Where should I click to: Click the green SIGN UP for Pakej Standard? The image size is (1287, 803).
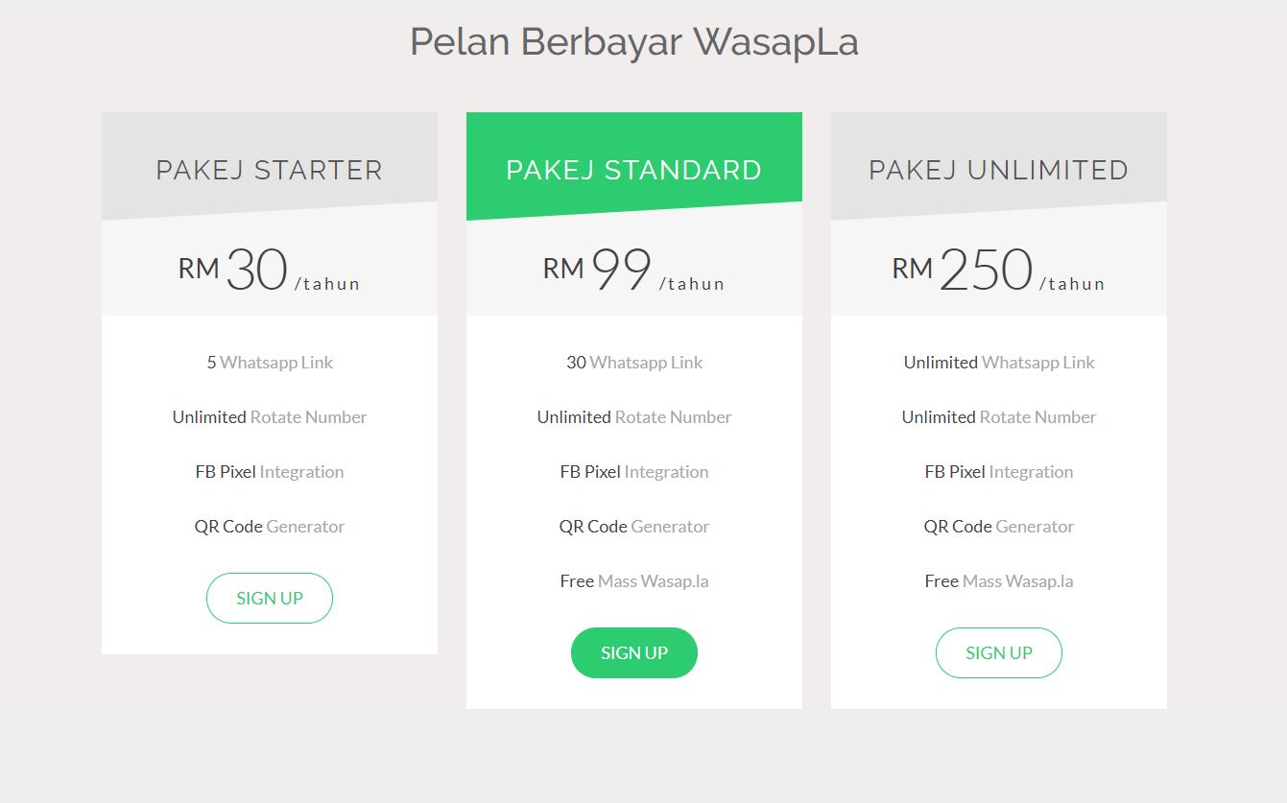click(x=634, y=653)
